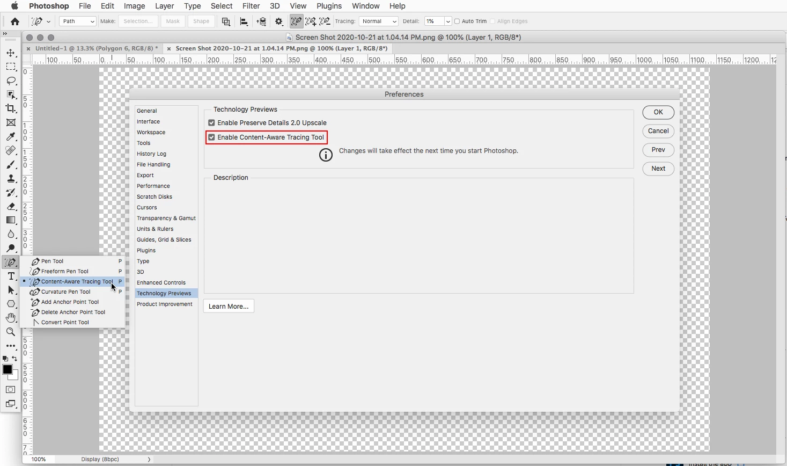The width and height of the screenshot is (787, 466).
Task: Select the Rectangular Marquee tool
Action: point(11,67)
